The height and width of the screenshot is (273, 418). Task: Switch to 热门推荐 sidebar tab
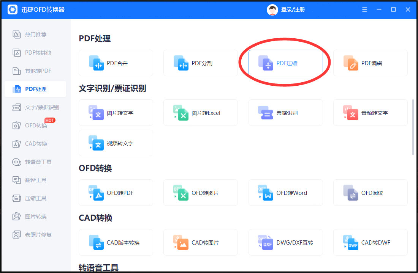point(35,35)
